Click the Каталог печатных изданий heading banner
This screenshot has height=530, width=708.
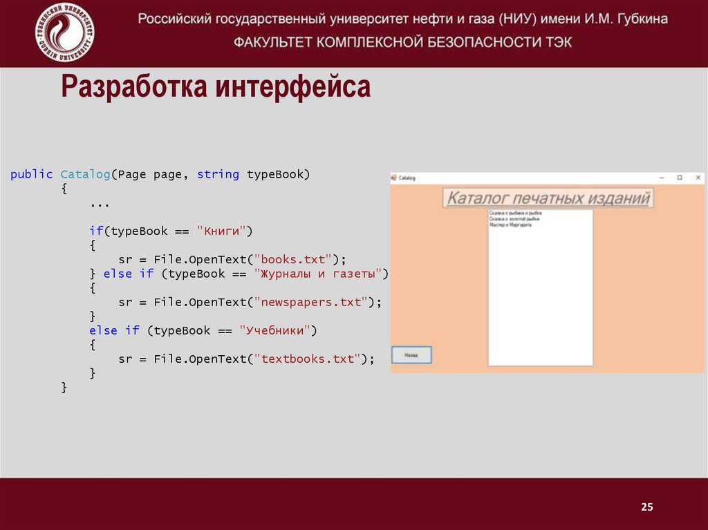(548, 198)
